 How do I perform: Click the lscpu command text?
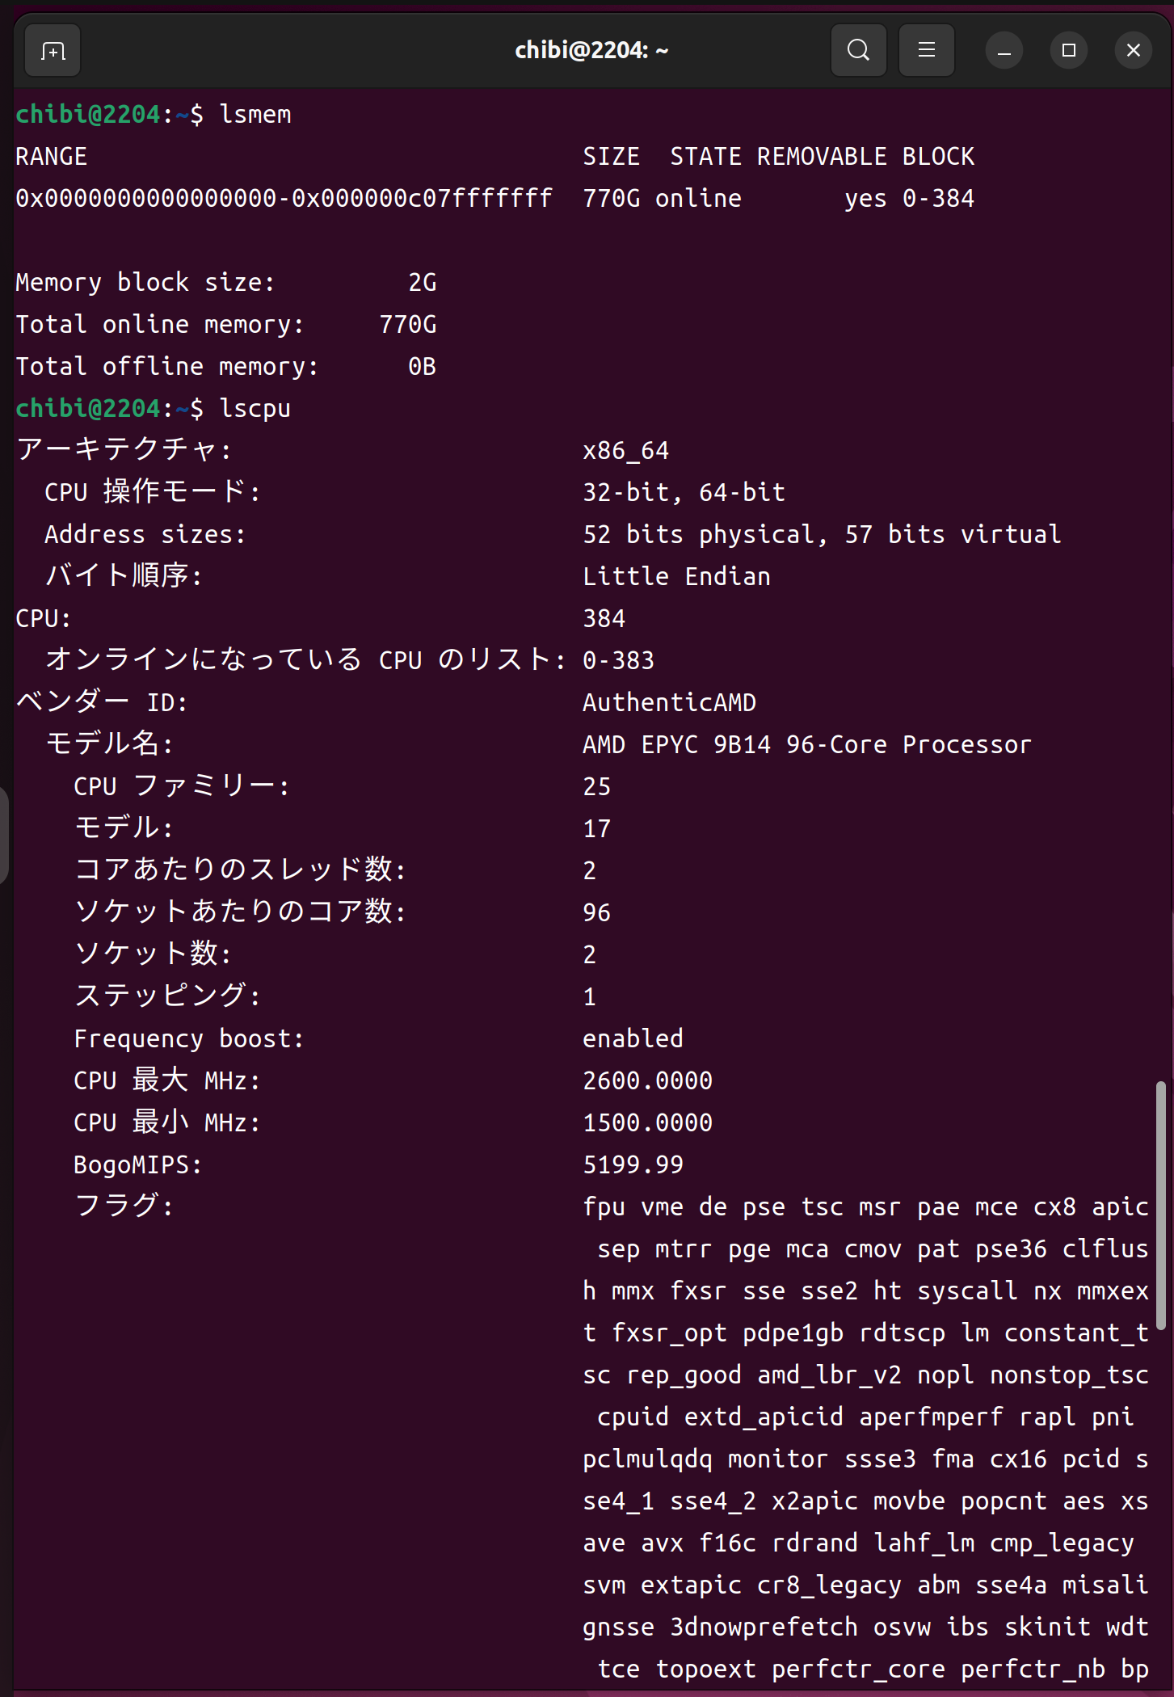[x=255, y=408]
